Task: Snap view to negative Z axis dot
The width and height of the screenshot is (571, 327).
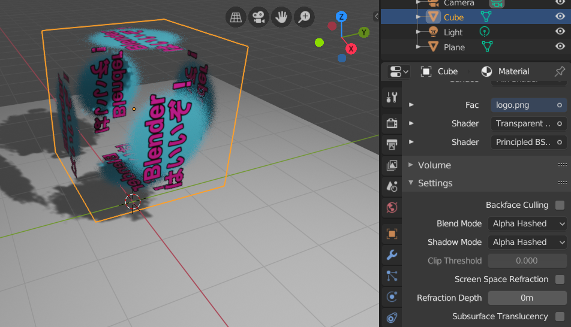Action: (x=342, y=58)
